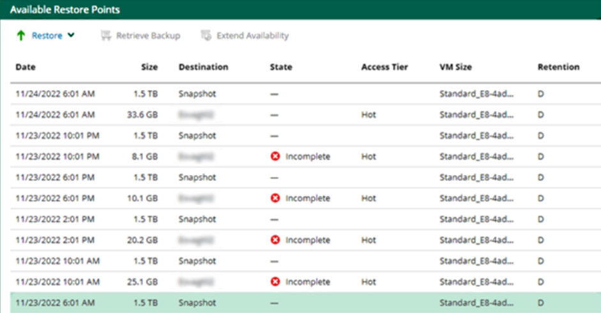This screenshot has height=313, width=601.
Task: Click the Restore button label
Action: coord(47,36)
